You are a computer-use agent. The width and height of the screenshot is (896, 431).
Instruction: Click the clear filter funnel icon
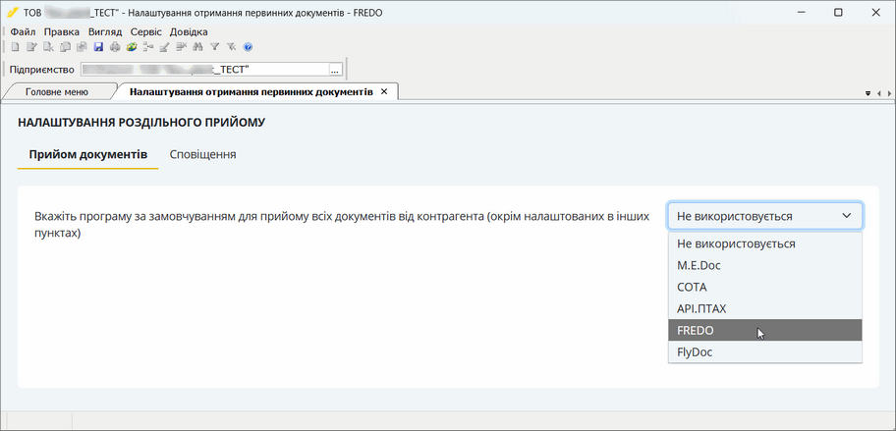tap(232, 47)
